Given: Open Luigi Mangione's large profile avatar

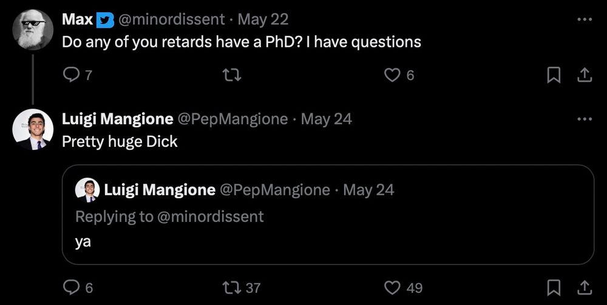Looking at the screenshot, I should (33, 129).
